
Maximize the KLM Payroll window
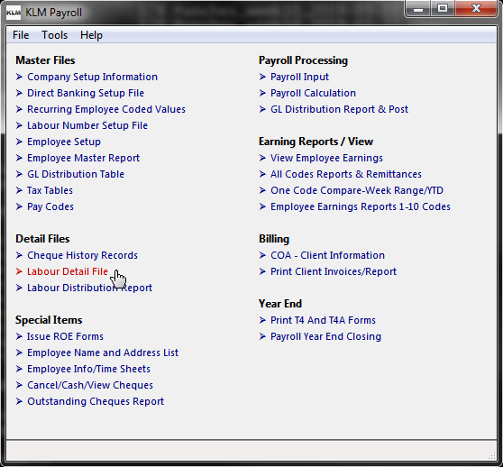443,8
